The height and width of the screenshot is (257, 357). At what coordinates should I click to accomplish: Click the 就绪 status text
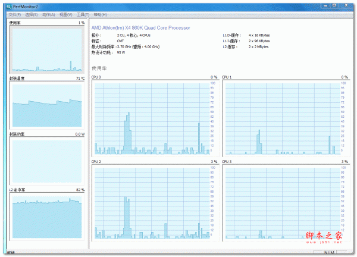[x=11, y=252]
